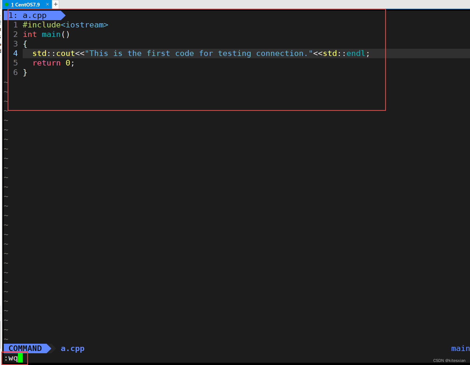Select the COMMAND mode indicator
This screenshot has width=470, height=365.
point(25,348)
